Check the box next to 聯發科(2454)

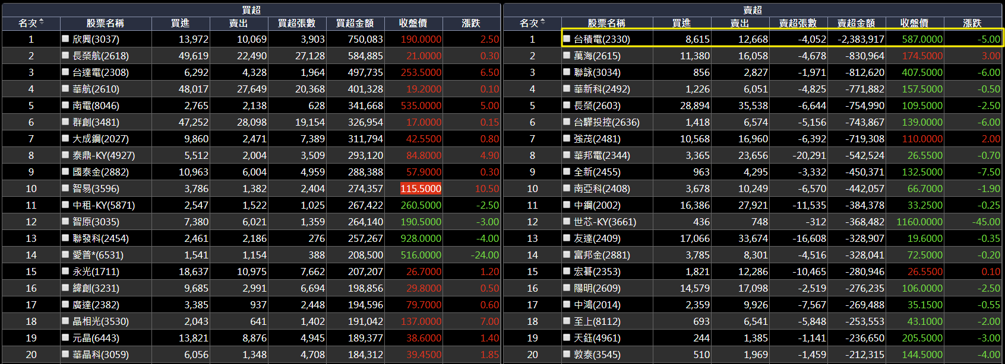pos(65,238)
